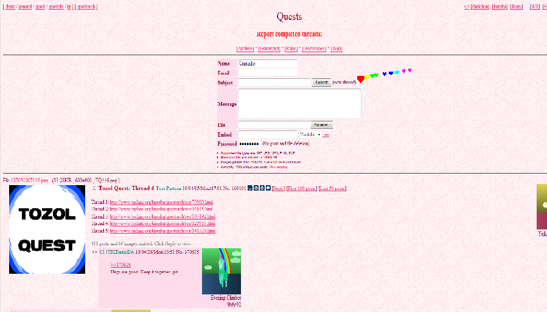
Task: Click the cyan heart style icon
Action: pyautogui.click(x=397, y=72)
